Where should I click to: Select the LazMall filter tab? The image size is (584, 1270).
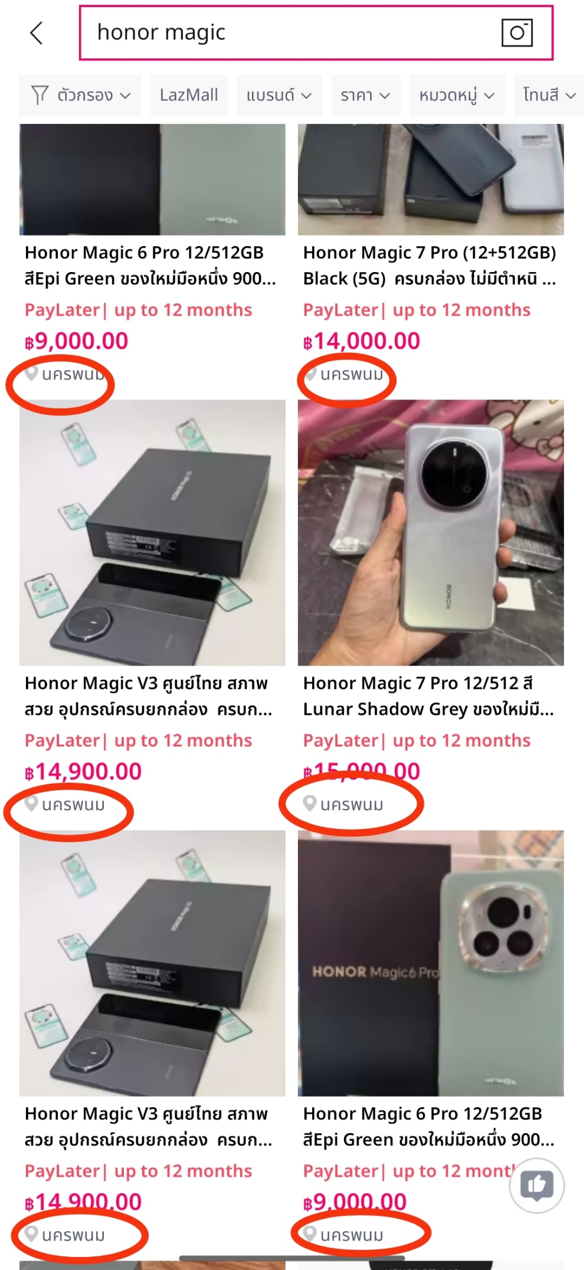[x=189, y=95]
